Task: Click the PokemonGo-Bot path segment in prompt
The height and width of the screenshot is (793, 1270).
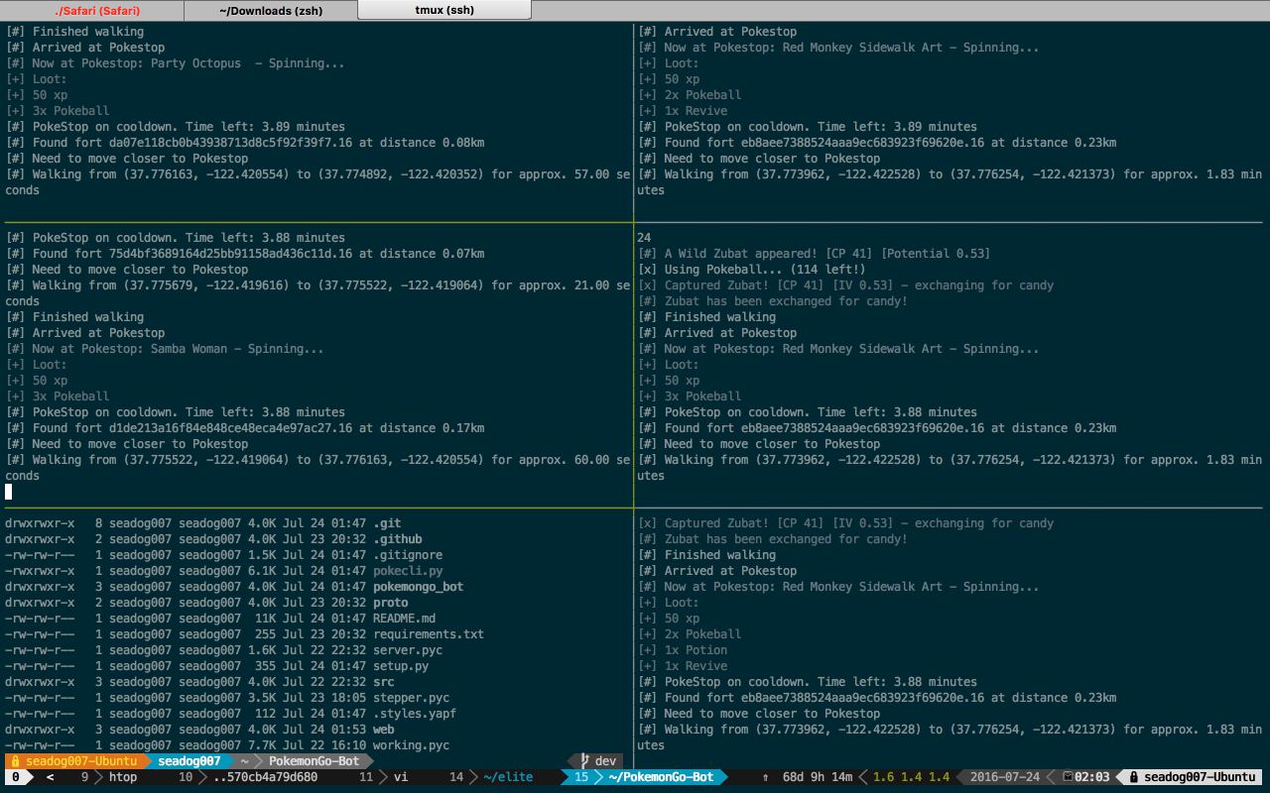Action: [314, 761]
